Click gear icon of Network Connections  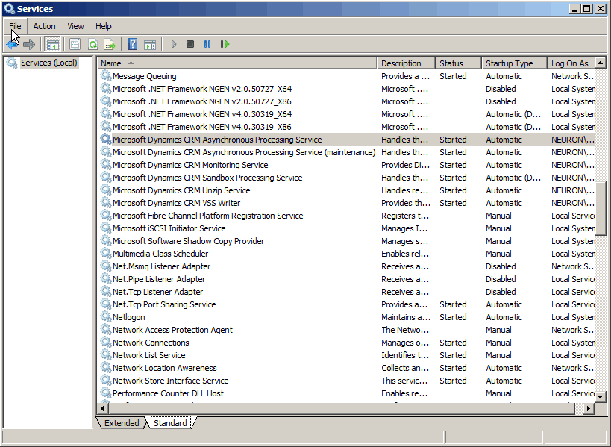pos(106,342)
